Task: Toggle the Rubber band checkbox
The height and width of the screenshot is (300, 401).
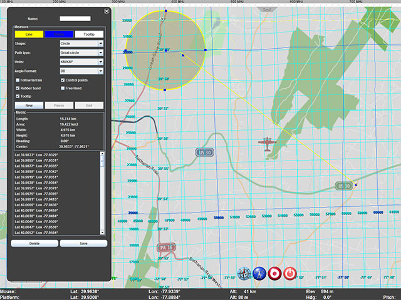Action: coord(17,89)
